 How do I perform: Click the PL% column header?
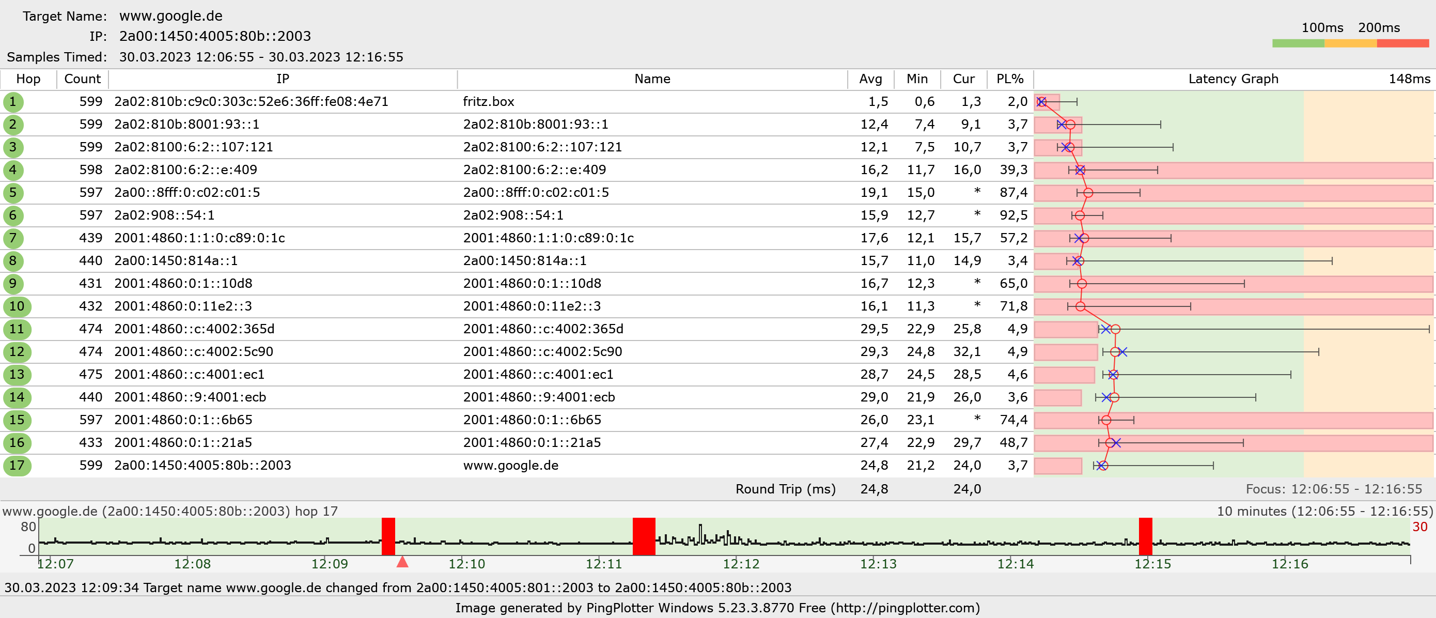(x=1009, y=79)
